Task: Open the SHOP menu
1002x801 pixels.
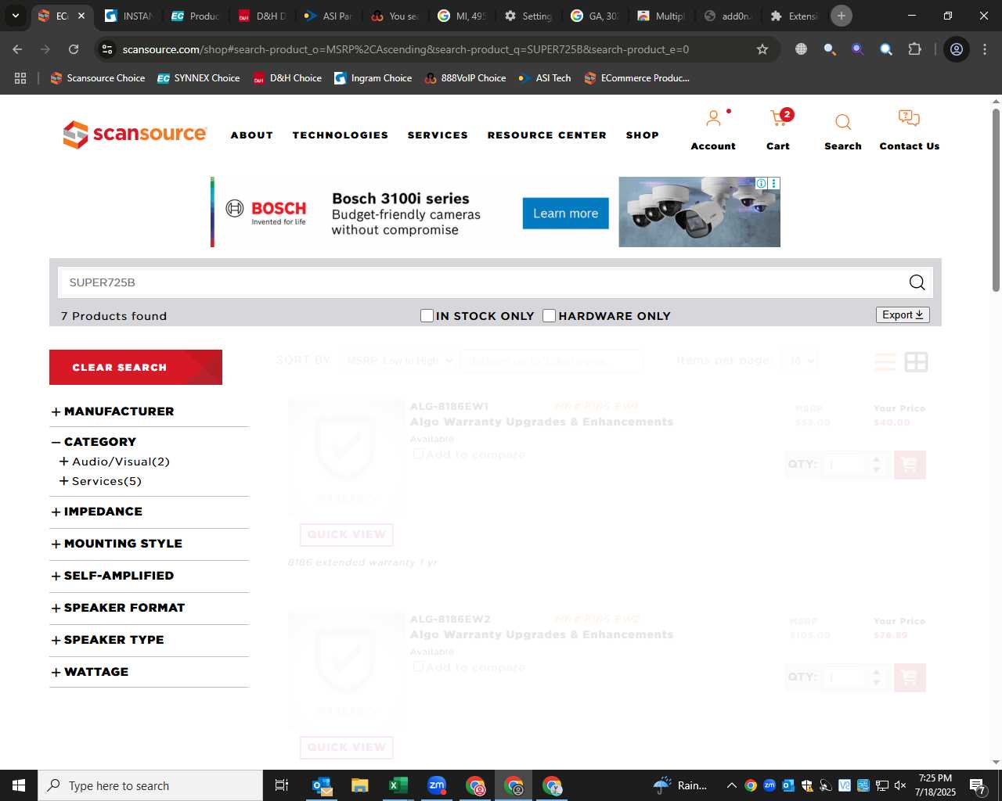Action: click(642, 135)
